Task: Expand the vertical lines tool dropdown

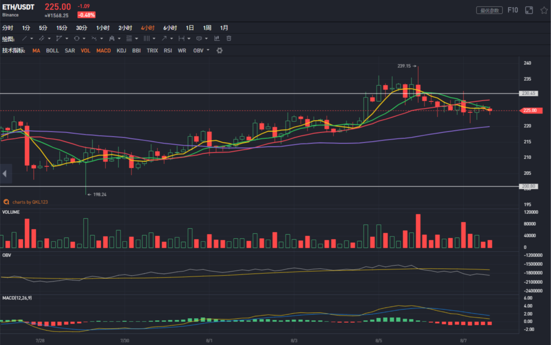Action: [x=154, y=39]
